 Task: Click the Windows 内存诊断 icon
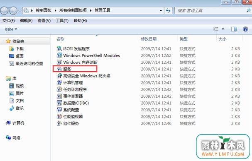click(59, 62)
